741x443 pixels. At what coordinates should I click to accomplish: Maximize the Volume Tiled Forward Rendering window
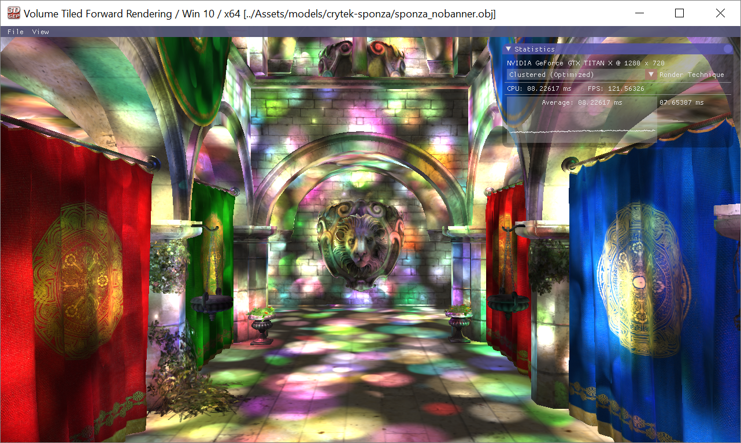[x=680, y=13]
